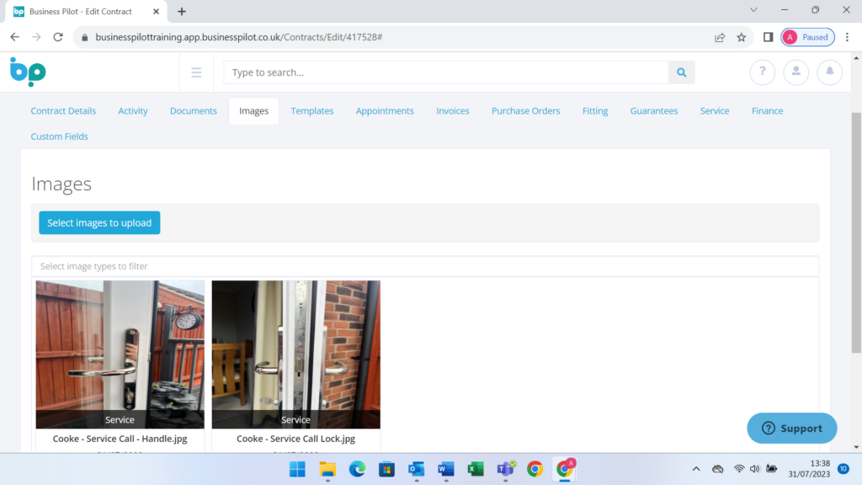Open the Service tab
The height and width of the screenshot is (485, 862).
click(x=715, y=111)
